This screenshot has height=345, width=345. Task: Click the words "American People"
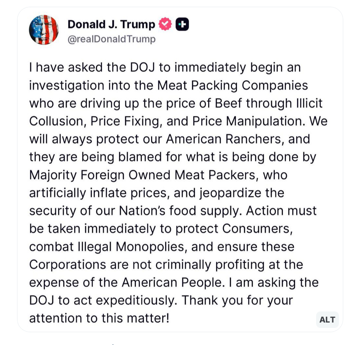[172, 283]
